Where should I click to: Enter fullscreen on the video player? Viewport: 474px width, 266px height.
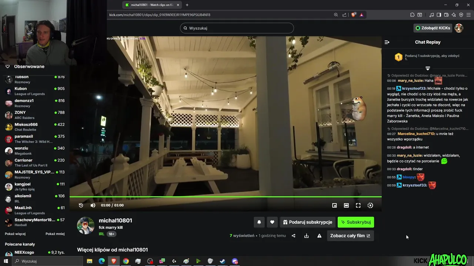(358, 205)
